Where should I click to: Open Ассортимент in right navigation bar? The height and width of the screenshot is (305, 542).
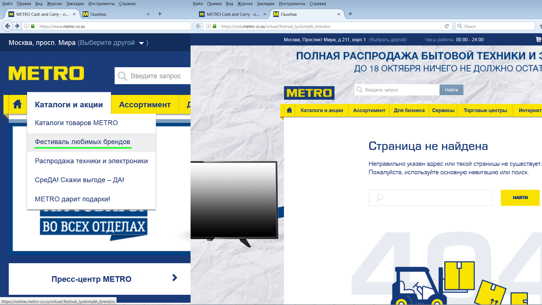(x=369, y=110)
